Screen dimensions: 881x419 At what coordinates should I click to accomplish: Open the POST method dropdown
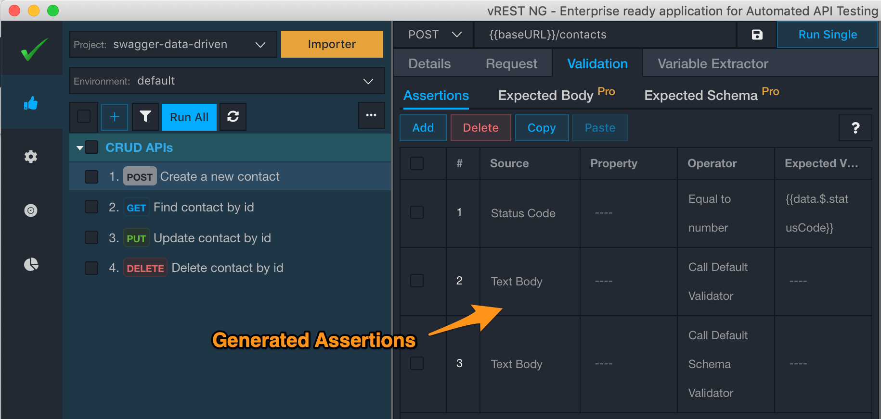[434, 35]
